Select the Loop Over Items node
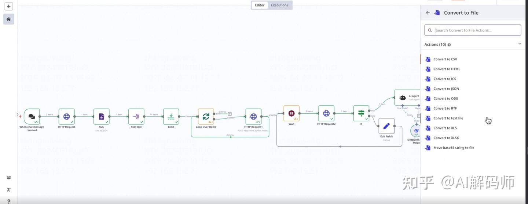This screenshot has width=528, height=204. [x=206, y=116]
